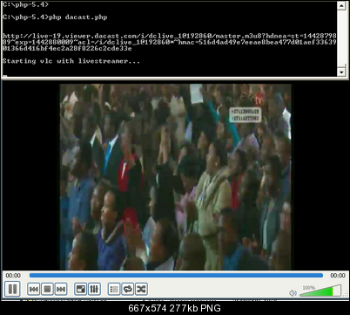Stop playback with the stop button
350x315 pixels.
coord(47,289)
